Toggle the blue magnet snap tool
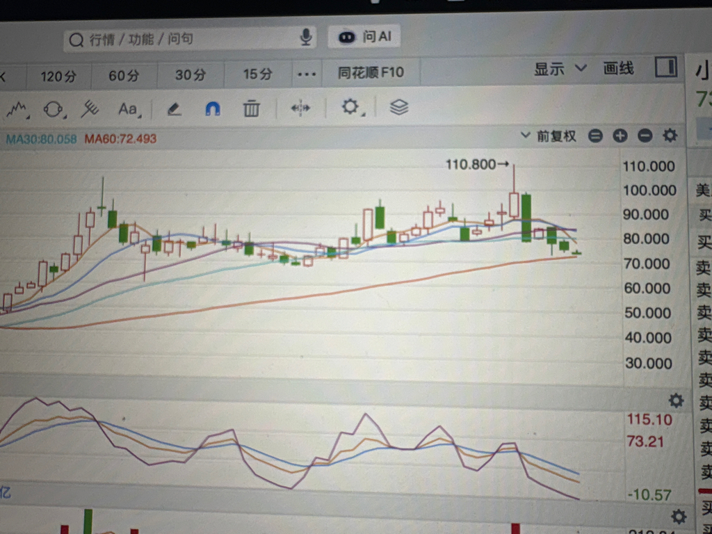This screenshot has width=712, height=534. (213, 108)
